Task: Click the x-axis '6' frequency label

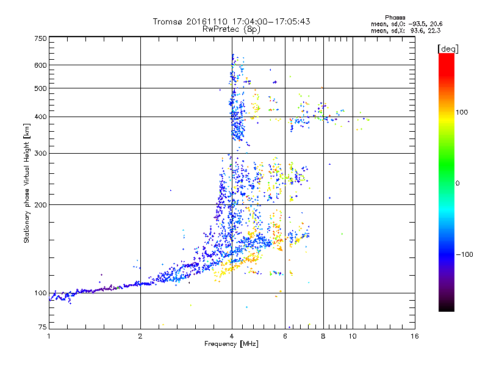Action: 285,336
